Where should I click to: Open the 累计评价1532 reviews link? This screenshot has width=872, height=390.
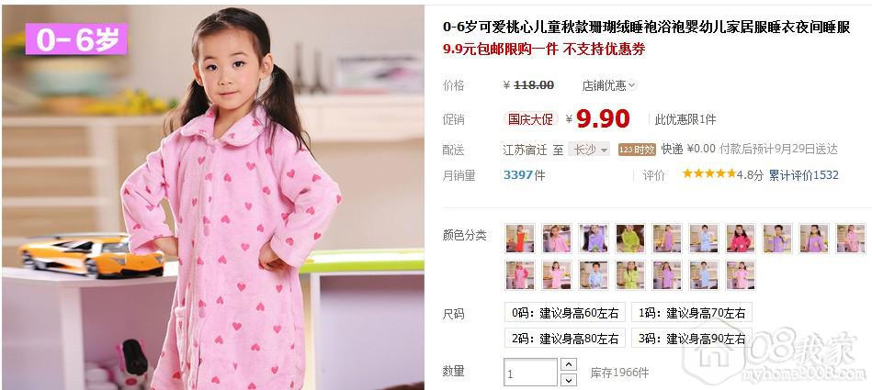804,175
